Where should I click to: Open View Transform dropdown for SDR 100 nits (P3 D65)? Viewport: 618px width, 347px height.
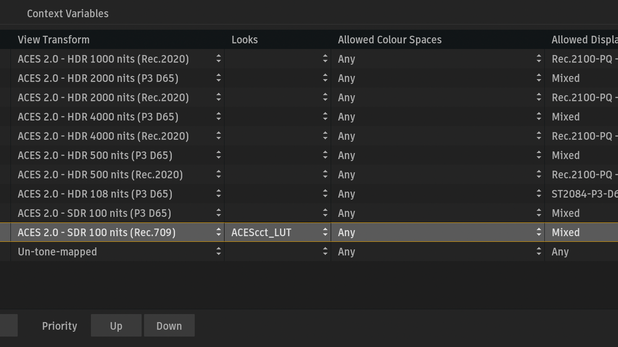(218, 213)
